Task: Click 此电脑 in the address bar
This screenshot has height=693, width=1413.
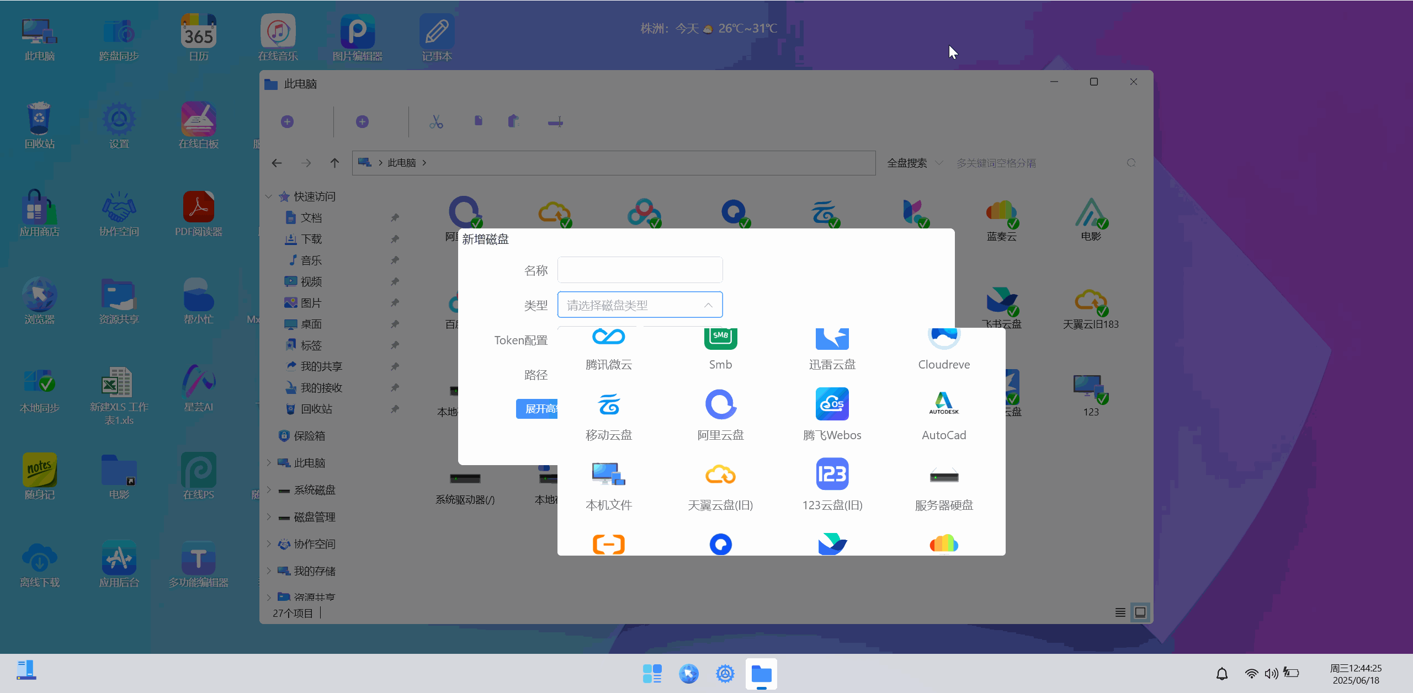Action: pyautogui.click(x=401, y=163)
